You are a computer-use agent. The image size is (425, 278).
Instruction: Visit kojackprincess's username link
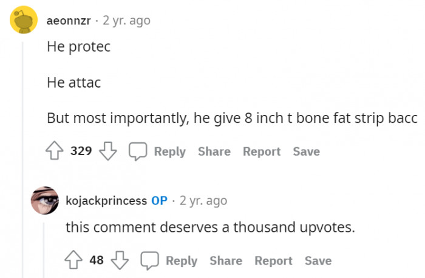coord(106,200)
